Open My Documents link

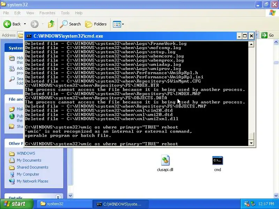[x=29, y=160]
